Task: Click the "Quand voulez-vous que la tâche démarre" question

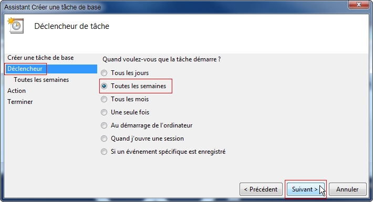Action: pyautogui.click(x=161, y=59)
